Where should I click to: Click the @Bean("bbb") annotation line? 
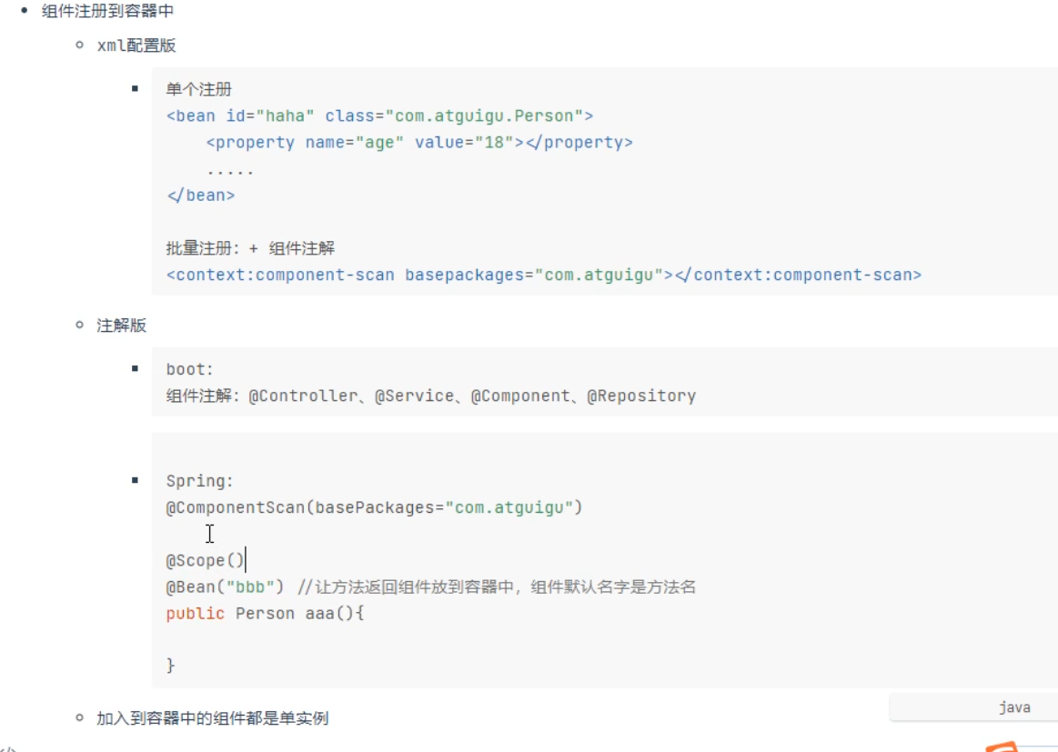point(430,587)
